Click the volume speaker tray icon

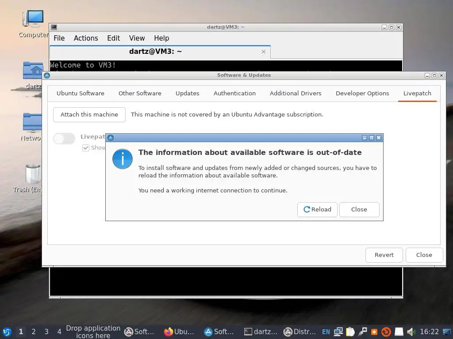411,332
